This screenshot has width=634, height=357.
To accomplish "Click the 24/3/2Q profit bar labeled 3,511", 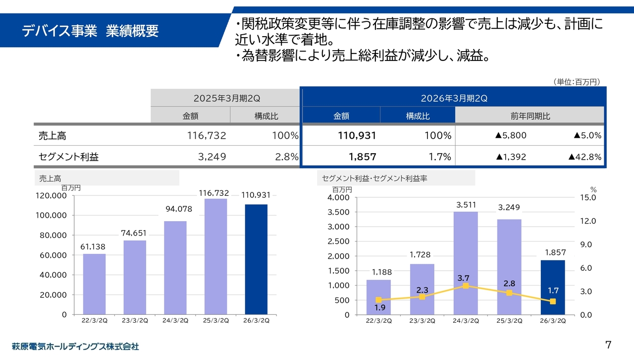I will [x=466, y=263].
